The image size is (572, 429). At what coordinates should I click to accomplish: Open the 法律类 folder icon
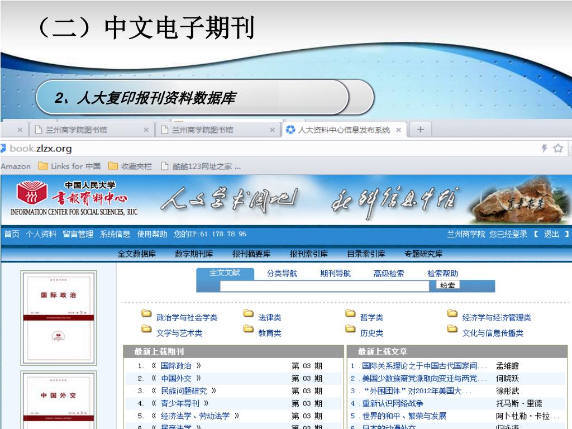pyautogui.click(x=249, y=313)
